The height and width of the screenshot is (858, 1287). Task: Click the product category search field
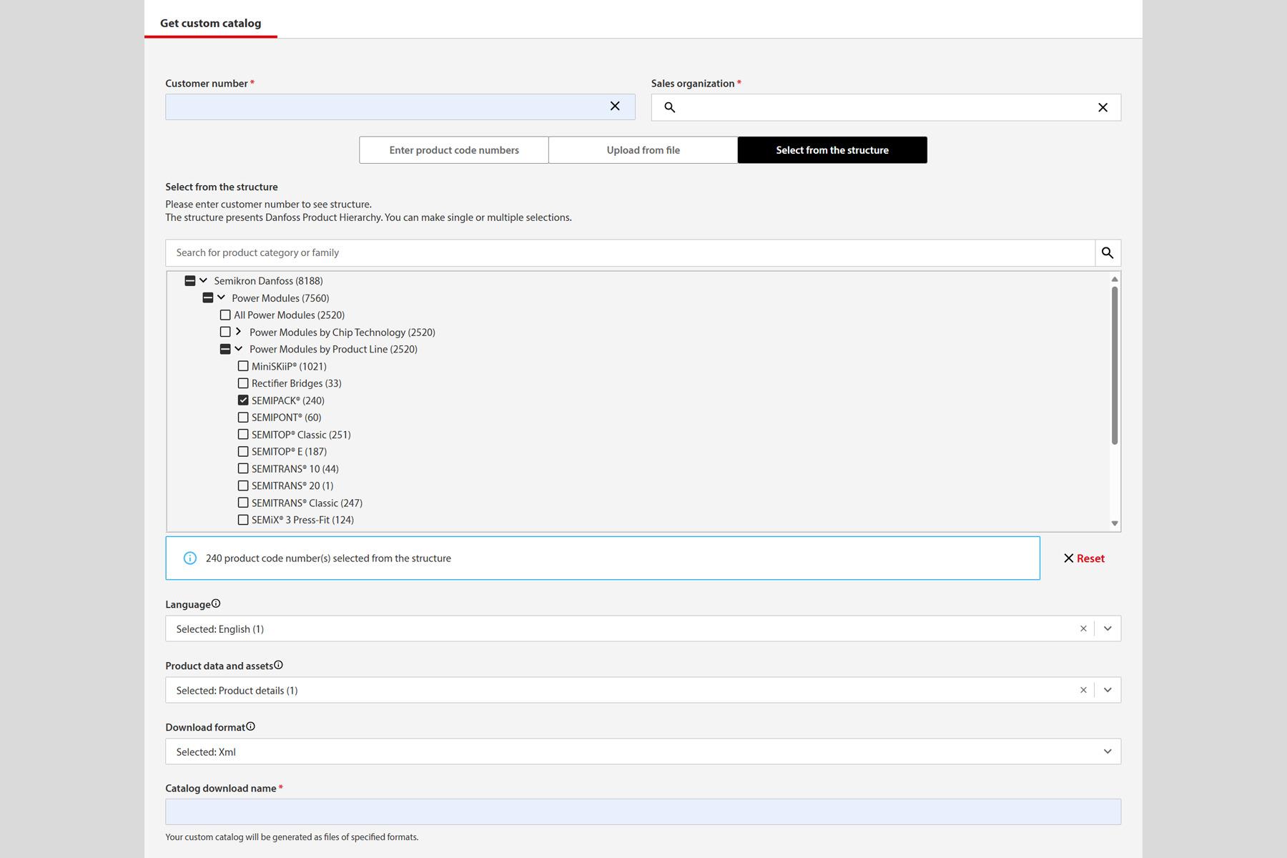tap(630, 252)
